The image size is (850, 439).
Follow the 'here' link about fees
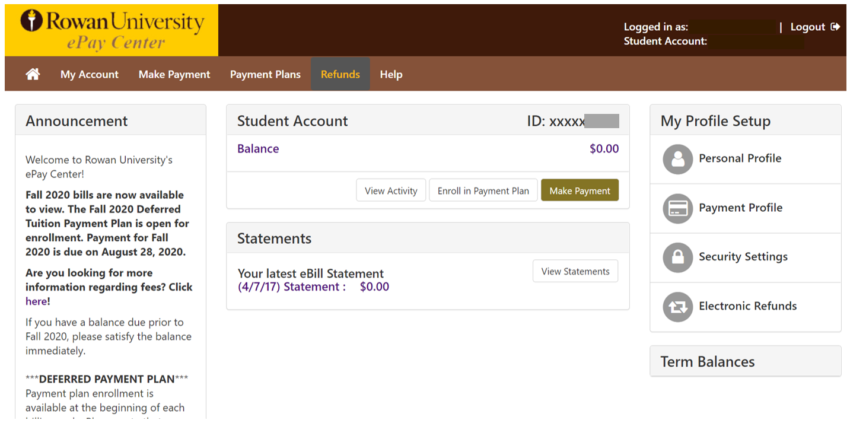pyautogui.click(x=36, y=301)
